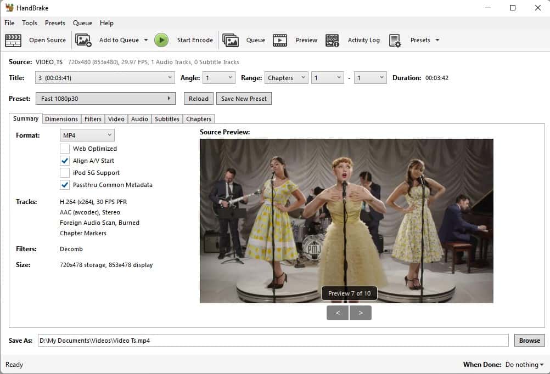Open the Presets panel icon
This screenshot has width=550, height=374.
(395, 39)
